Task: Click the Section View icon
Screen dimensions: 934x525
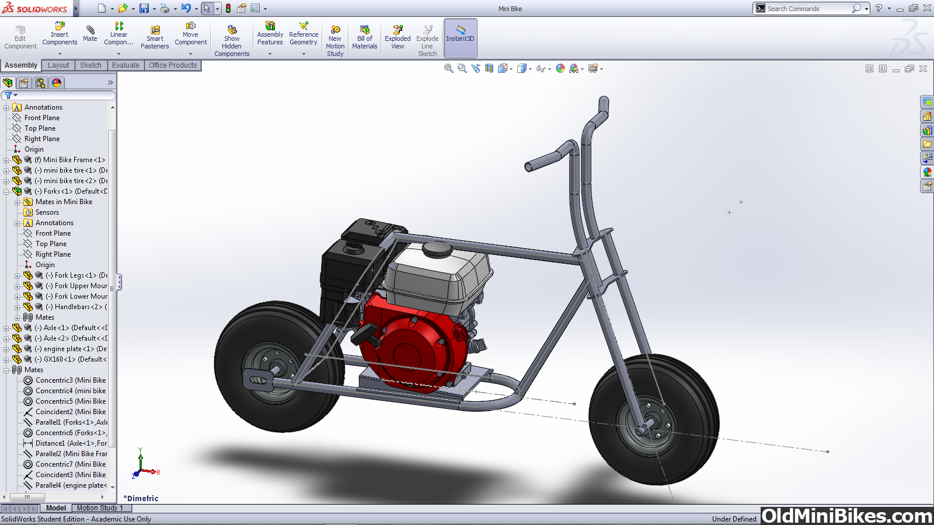Action: 489,68
